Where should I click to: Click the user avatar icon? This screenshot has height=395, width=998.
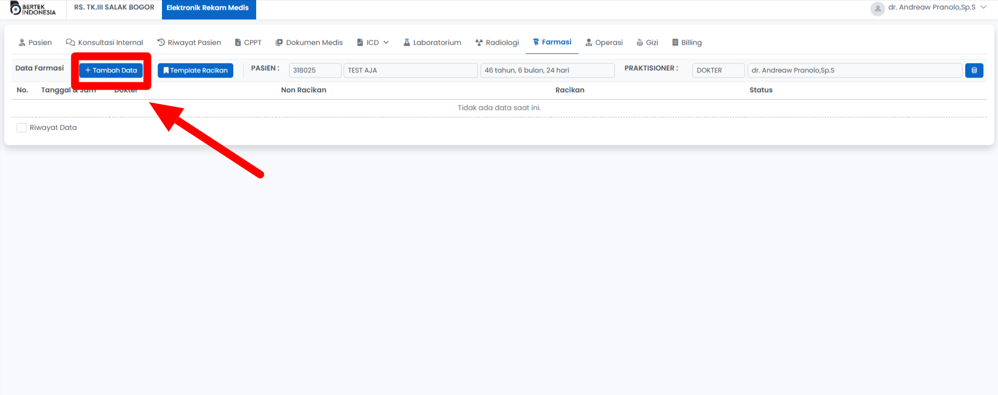[877, 9]
